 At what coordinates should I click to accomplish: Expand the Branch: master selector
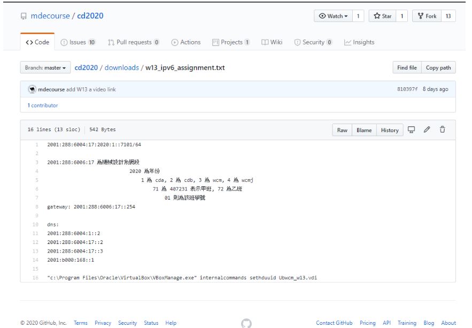47,68
